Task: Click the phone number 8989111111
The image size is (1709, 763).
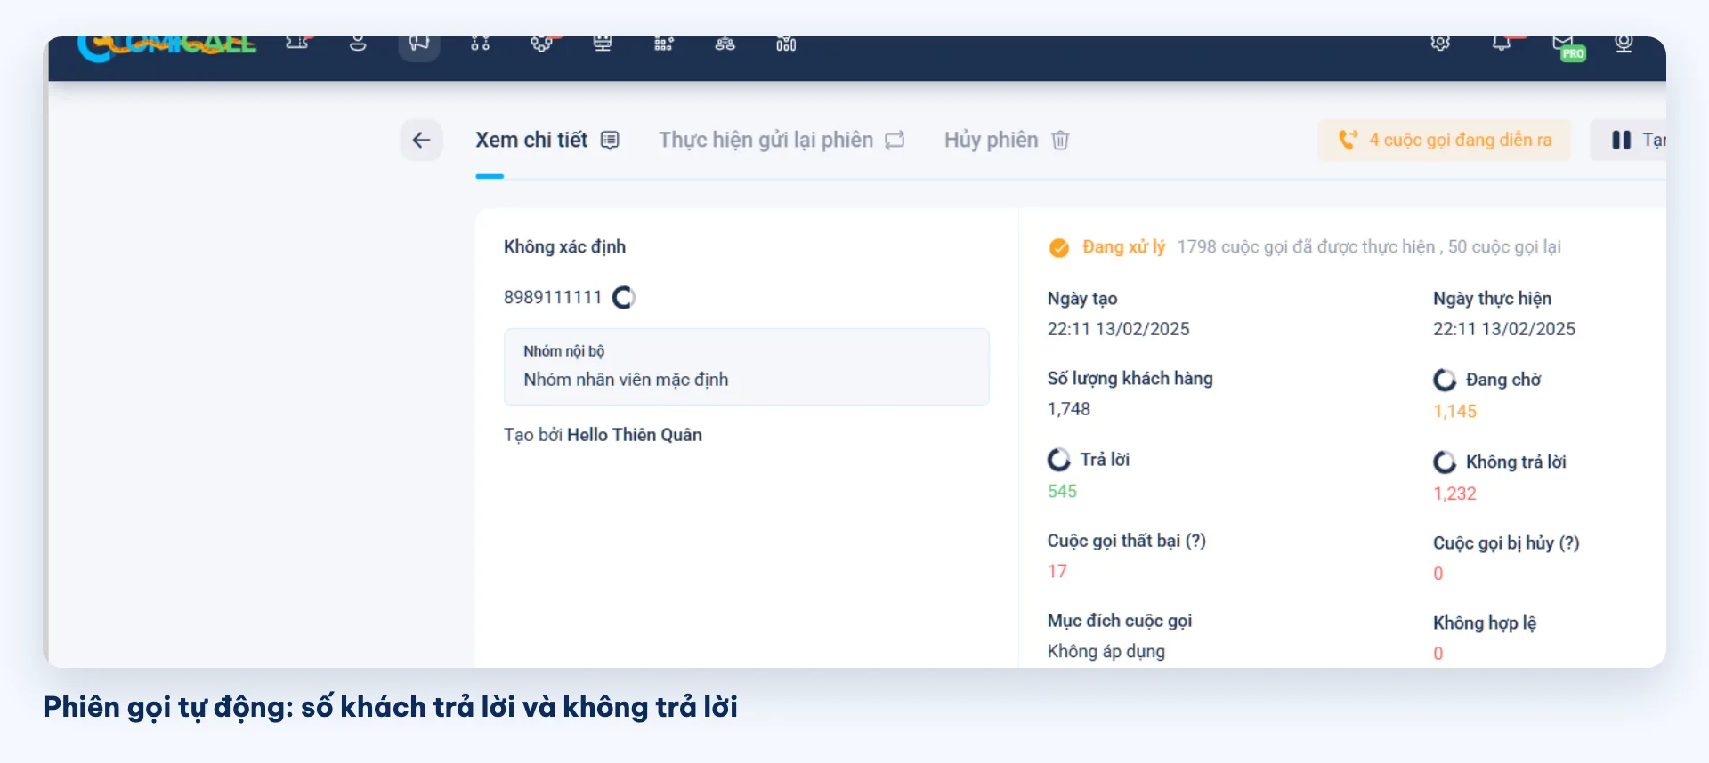Action: (553, 297)
